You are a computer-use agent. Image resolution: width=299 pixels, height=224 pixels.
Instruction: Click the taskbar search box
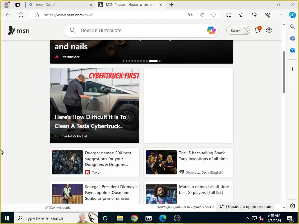coord(56,218)
